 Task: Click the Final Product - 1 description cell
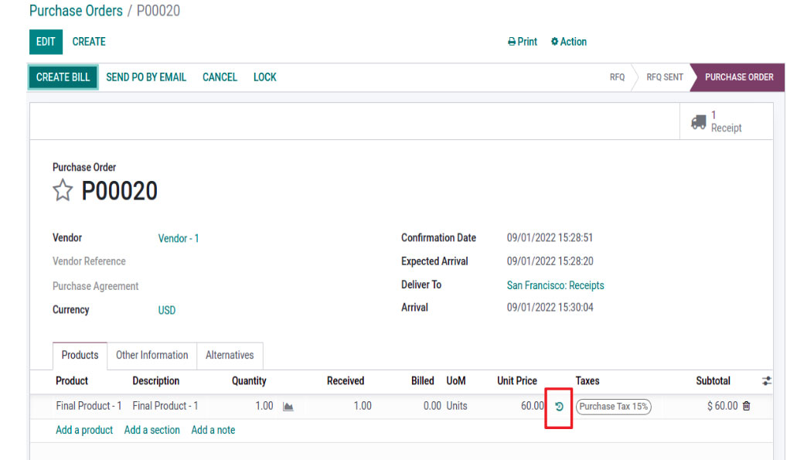coord(165,406)
